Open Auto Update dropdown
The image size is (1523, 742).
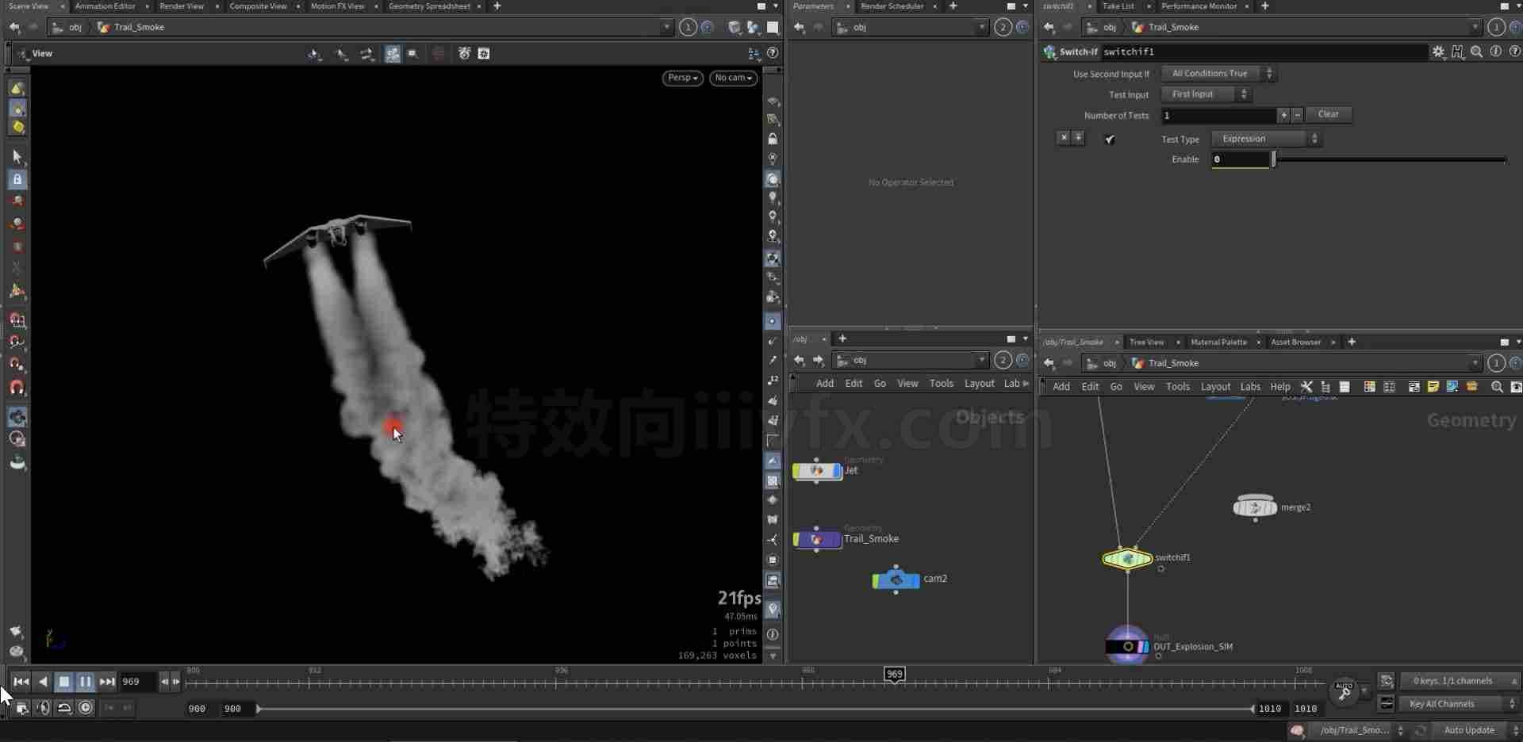[1475, 730]
